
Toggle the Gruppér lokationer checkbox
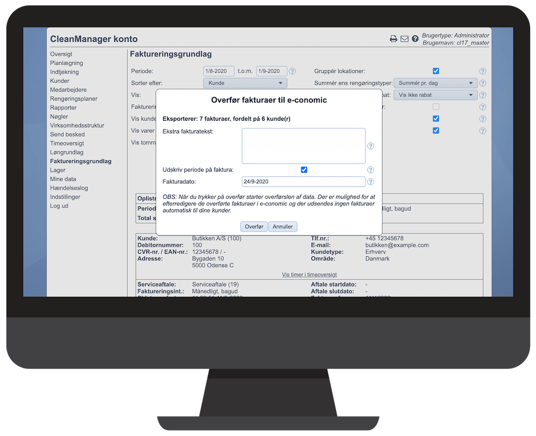coord(436,71)
